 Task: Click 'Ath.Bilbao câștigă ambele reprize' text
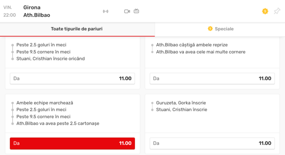pyautogui.click(x=192, y=45)
